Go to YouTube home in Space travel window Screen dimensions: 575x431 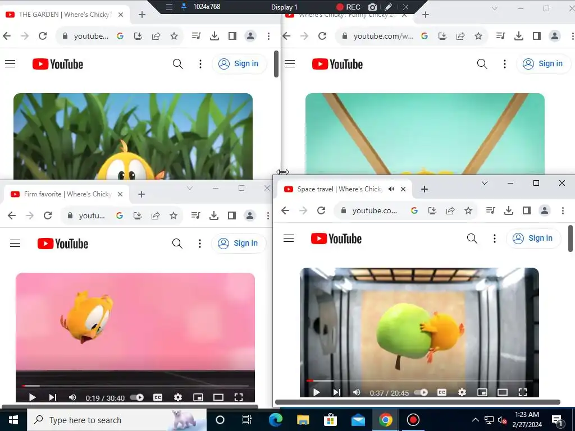(336, 239)
